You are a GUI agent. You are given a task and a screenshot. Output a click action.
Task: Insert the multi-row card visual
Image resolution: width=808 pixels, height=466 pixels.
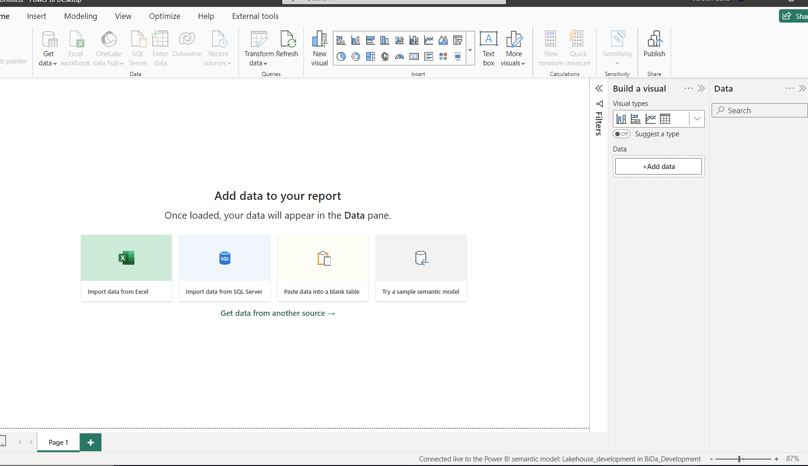pos(428,57)
